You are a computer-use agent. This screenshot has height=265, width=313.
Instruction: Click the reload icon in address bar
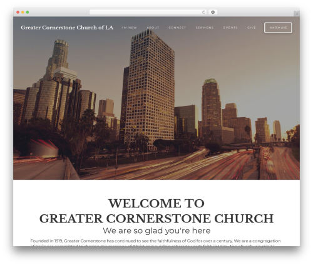pos(203,13)
